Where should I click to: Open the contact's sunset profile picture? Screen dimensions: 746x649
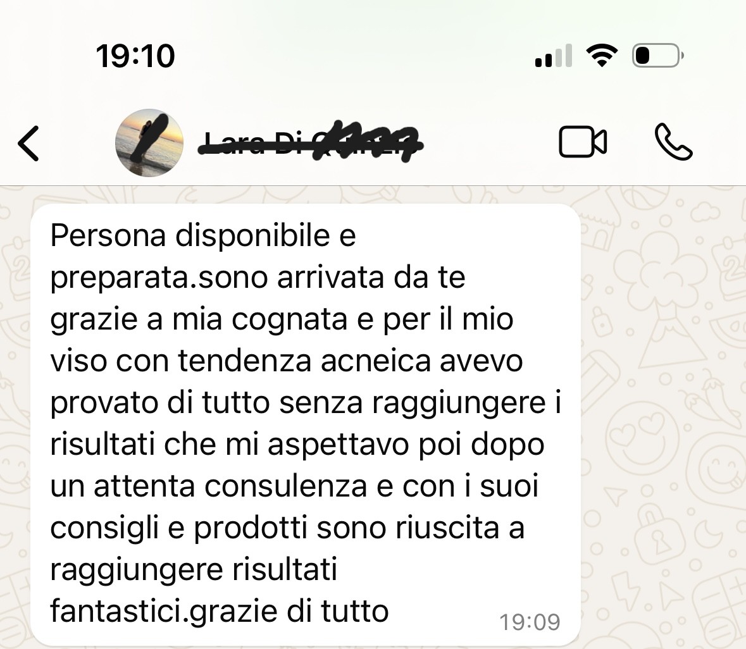click(149, 142)
